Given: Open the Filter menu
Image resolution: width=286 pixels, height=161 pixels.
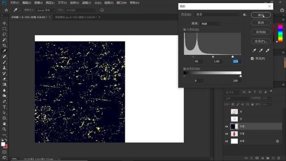Looking at the screenshot, I should (x=86, y=3).
